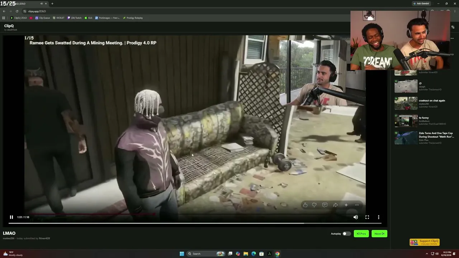The image size is (459, 258).
Task: Open the Windows Start menu
Action: click(182, 254)
